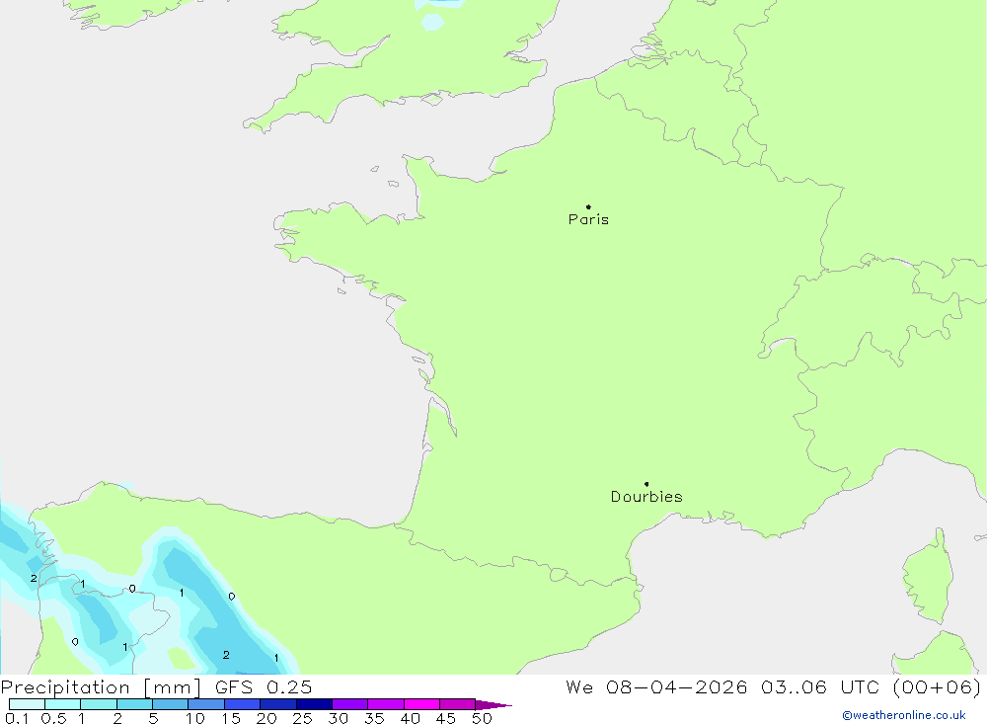Pick the legend swatch between 5 and 10
Screen dimensions: 987x724
coord(171,704)
